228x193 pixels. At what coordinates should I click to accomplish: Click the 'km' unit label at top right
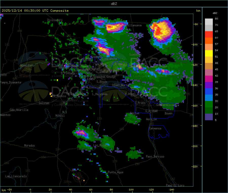point(198,11)
